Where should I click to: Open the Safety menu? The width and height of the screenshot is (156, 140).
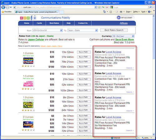pos(136,12)
